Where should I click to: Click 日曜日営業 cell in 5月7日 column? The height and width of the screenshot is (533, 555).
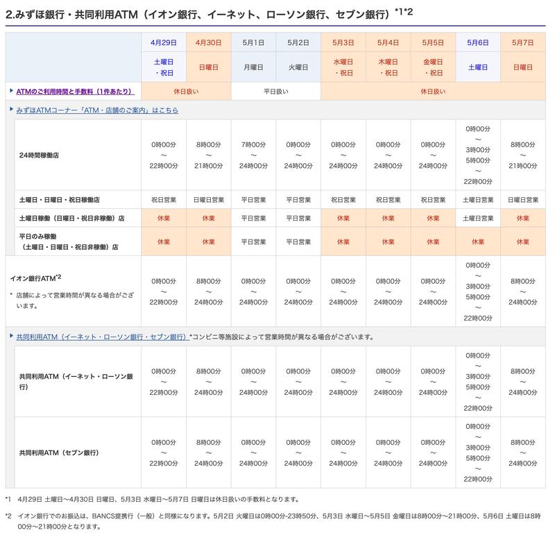523,200
